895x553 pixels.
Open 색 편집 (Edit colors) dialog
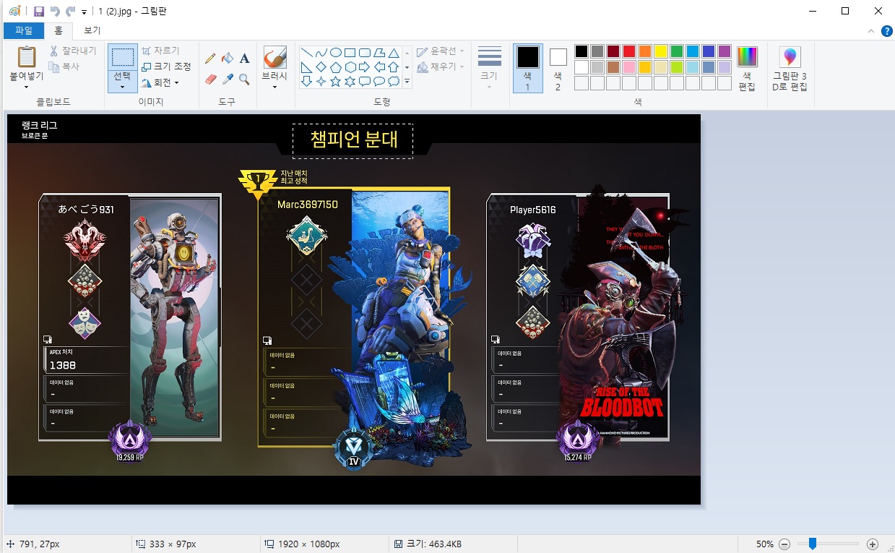747,69
